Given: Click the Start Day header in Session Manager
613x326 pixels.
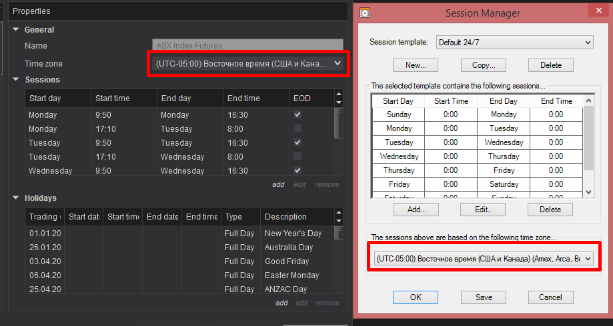Looking at the screenshot, I should tap(398, 101).
